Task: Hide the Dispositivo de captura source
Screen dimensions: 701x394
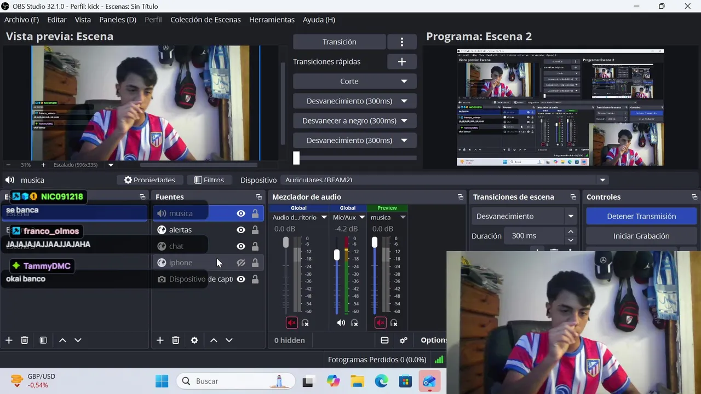Action: (241, 279)
